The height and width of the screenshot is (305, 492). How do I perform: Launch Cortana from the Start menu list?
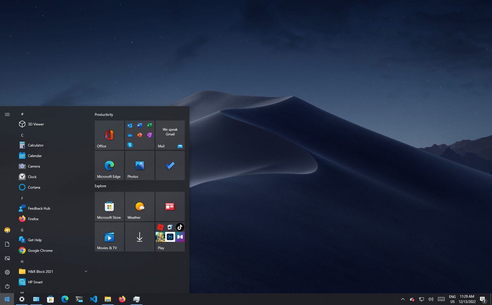[34, 187]
